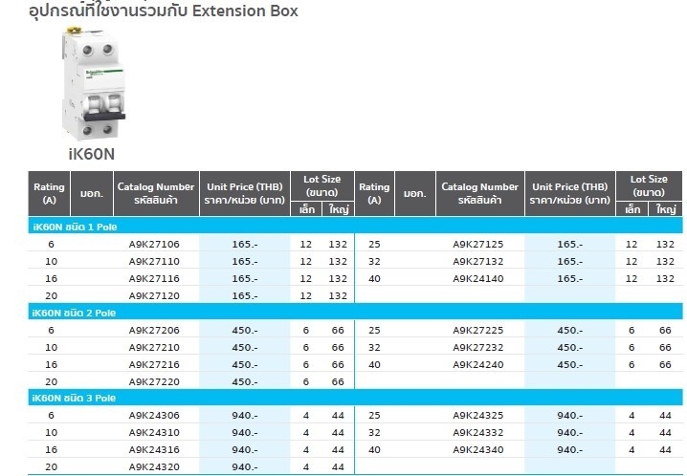Image resolution: width=687 pixels, height=476 pixels.
Task: Click the 940.- price for A9K24306
Action: (x=245, y=415)
